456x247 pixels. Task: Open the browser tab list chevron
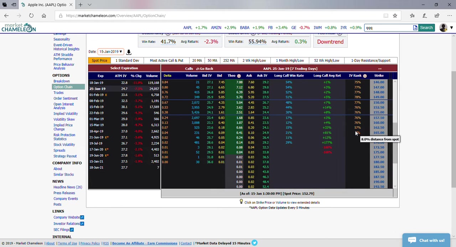pyautogui.click(x=89, y=5)
